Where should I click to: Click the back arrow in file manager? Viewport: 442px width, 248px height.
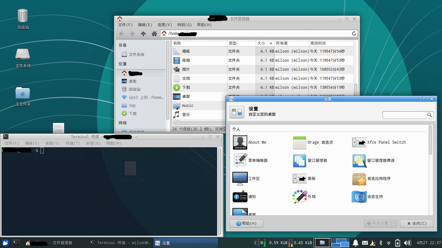click(122, 34)
